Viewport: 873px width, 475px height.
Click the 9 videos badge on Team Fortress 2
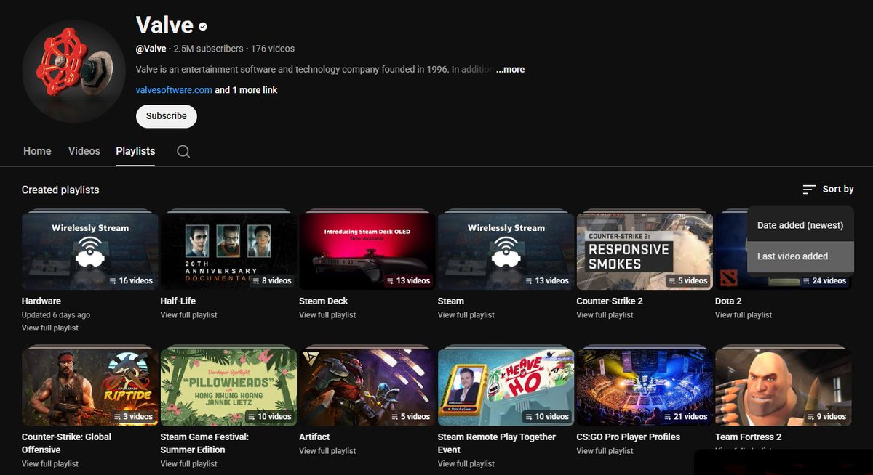tap(827, 417)
